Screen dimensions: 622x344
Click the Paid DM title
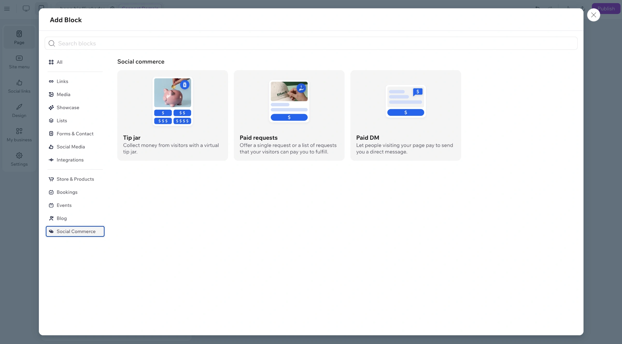(367, 138)
